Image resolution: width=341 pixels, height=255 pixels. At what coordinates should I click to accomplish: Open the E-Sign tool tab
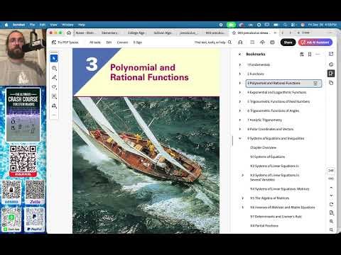click(138, 42)
